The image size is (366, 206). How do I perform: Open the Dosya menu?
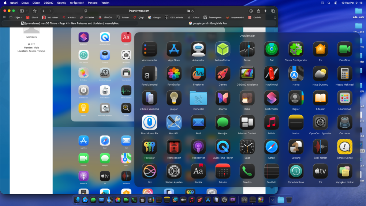25,3
